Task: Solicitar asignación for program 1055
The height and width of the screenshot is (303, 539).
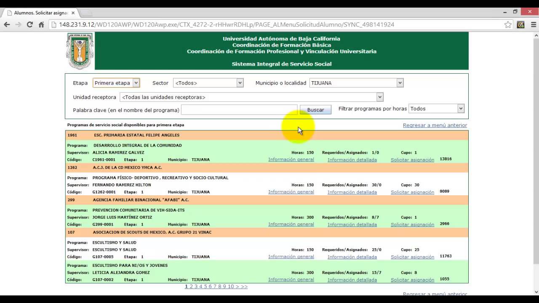Action: pos(412,280)
